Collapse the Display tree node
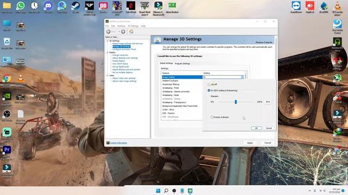Image resolution: width=348 pixels, height=195 pixels. [108, 53]
